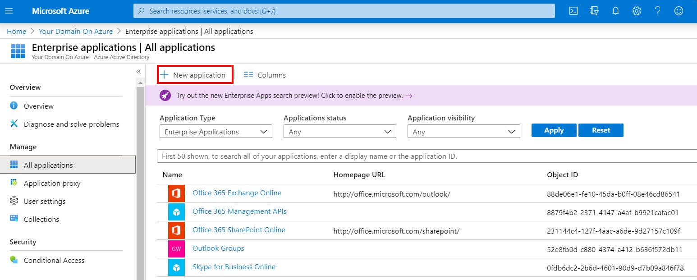This screenshot has height=280, width=697.
Task: Open the portal hamburger menu
Action: pos(9,10)
